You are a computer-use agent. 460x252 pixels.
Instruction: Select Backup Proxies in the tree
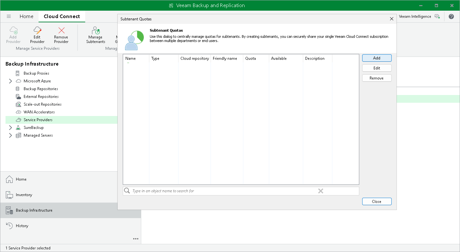click(36, 73)
